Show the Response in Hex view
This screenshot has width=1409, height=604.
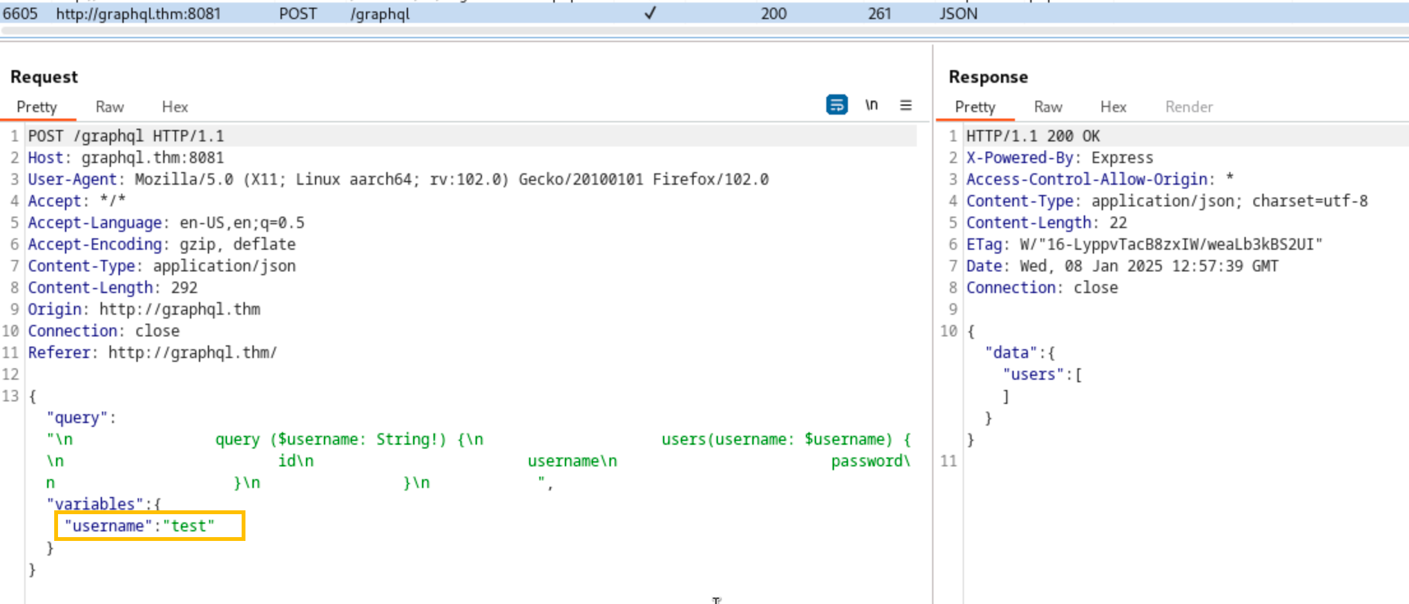click(1113, 107)
